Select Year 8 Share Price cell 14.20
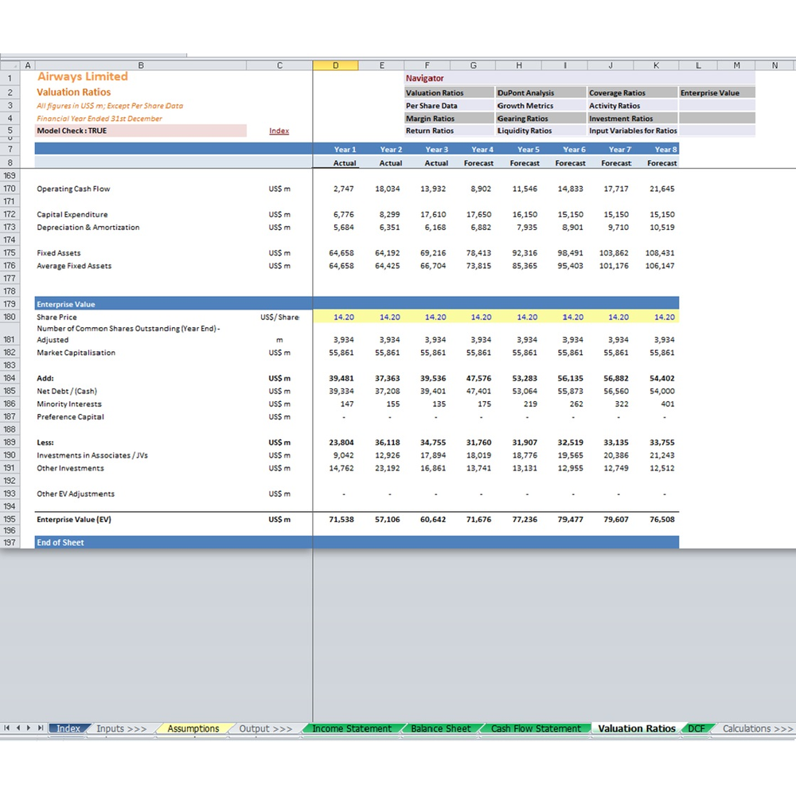 click(x=656, y=317)
